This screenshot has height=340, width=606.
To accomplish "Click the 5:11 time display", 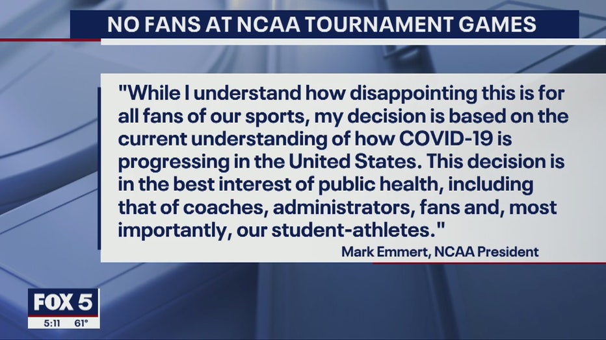I will click(x=52, y=323).
